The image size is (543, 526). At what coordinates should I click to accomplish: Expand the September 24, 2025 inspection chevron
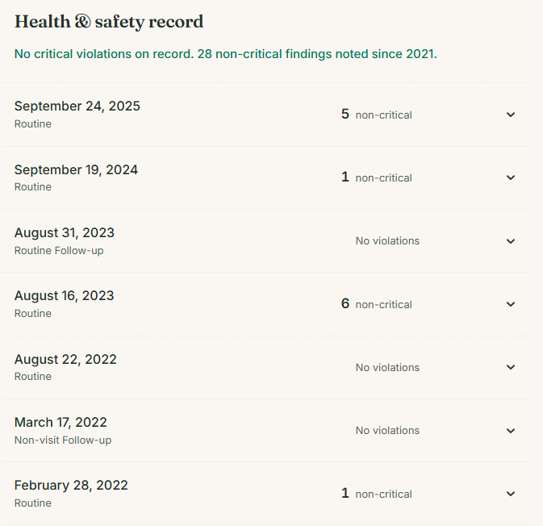click(x=511, y=115)
